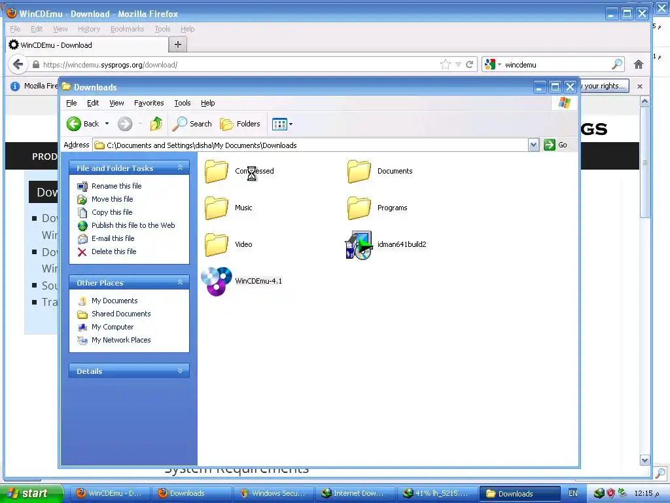Select the Downloads Firefox taskbar button

(192, 493)
